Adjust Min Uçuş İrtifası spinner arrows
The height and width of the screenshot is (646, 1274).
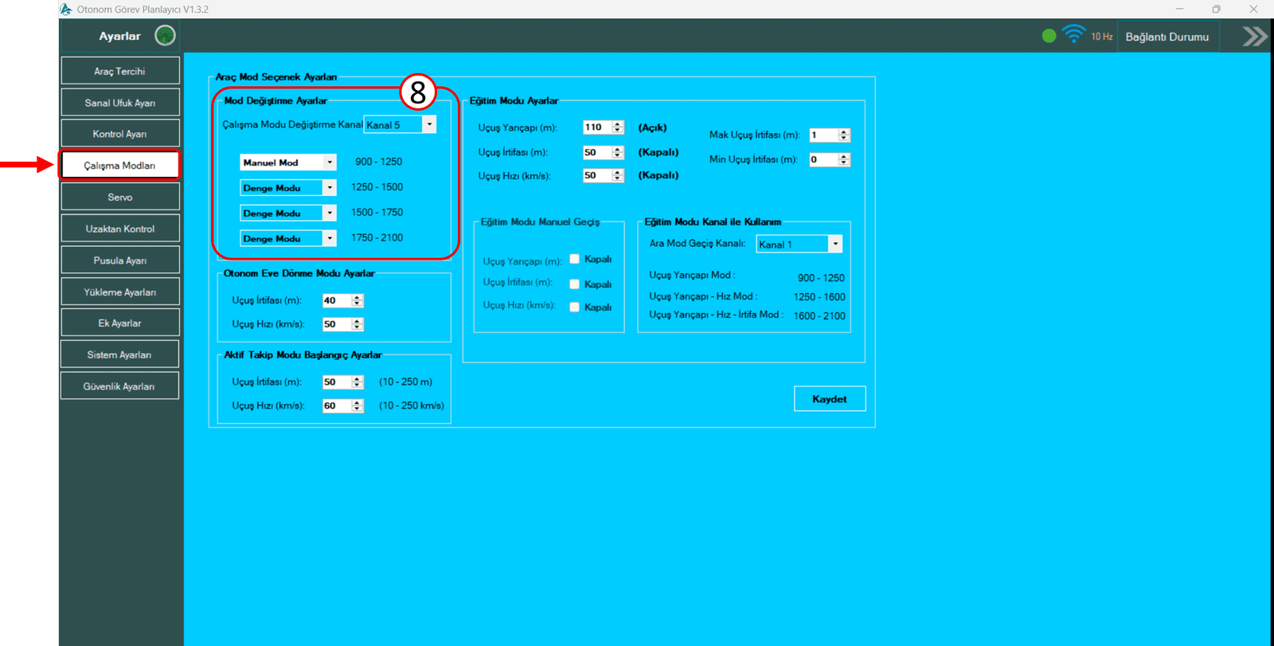[844, 159]
